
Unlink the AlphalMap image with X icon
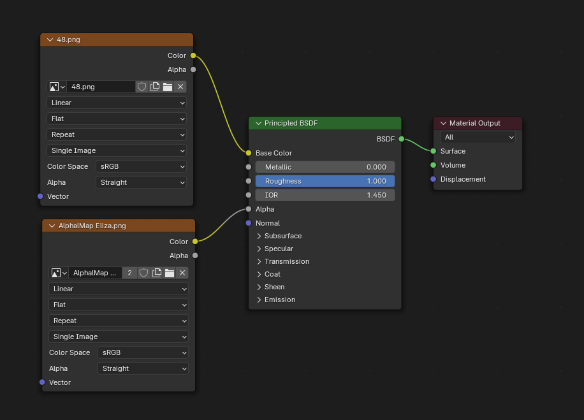tap(182, 273)
